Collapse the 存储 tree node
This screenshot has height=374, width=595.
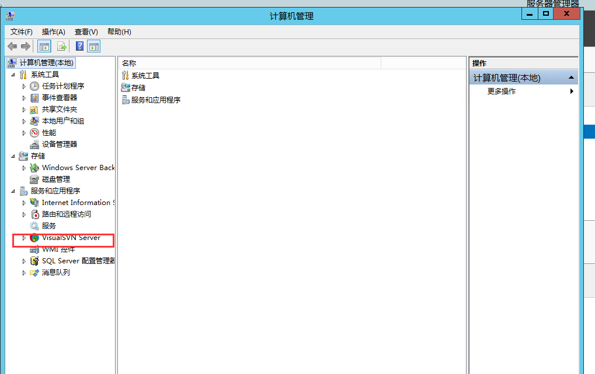click(13, 156)
